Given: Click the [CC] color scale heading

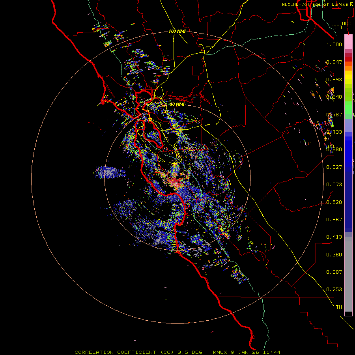Looking at the screenshot, I should [x=337, y=27].
